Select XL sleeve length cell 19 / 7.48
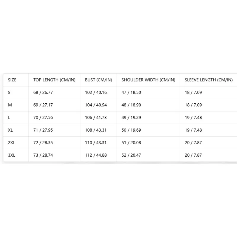 pos(193,130)
